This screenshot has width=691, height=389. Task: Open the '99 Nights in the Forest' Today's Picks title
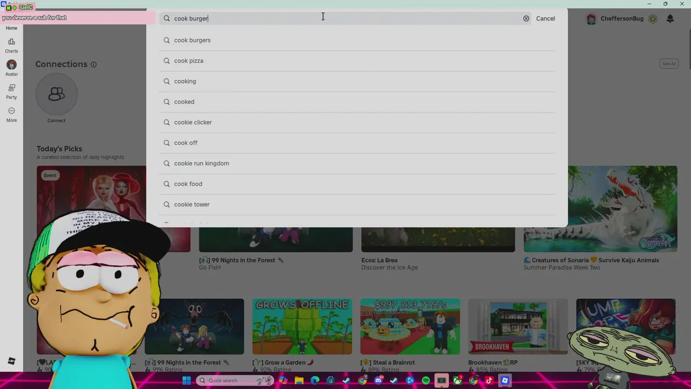pyautogui.click(x=241, y=260)
